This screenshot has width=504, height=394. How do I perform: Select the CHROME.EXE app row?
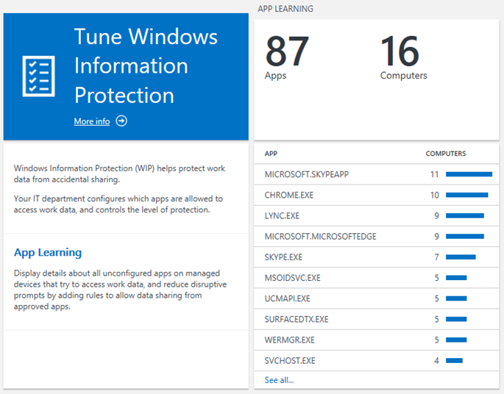click(x=289, y=195)
